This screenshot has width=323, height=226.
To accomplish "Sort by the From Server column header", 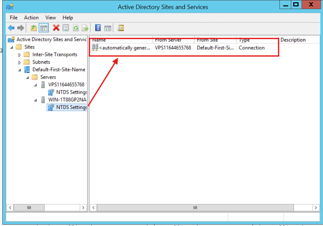I will pos(174,40).
